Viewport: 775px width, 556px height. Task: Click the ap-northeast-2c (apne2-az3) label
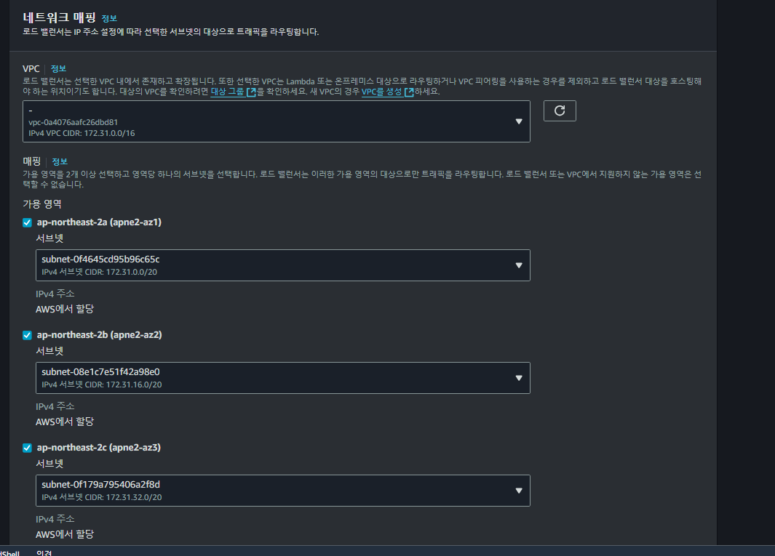(99, 448)
